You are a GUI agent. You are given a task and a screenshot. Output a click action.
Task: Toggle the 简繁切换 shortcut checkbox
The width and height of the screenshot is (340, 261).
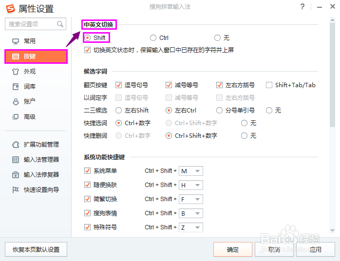coord(87,199)
